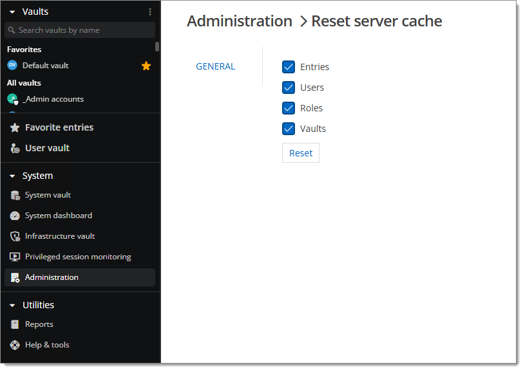
Task: Select the GENERAL tab
Action: coord(215,66)
